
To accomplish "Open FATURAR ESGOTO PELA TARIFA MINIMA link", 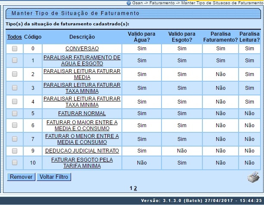I will pyautogui.click(x=82, y=163).
